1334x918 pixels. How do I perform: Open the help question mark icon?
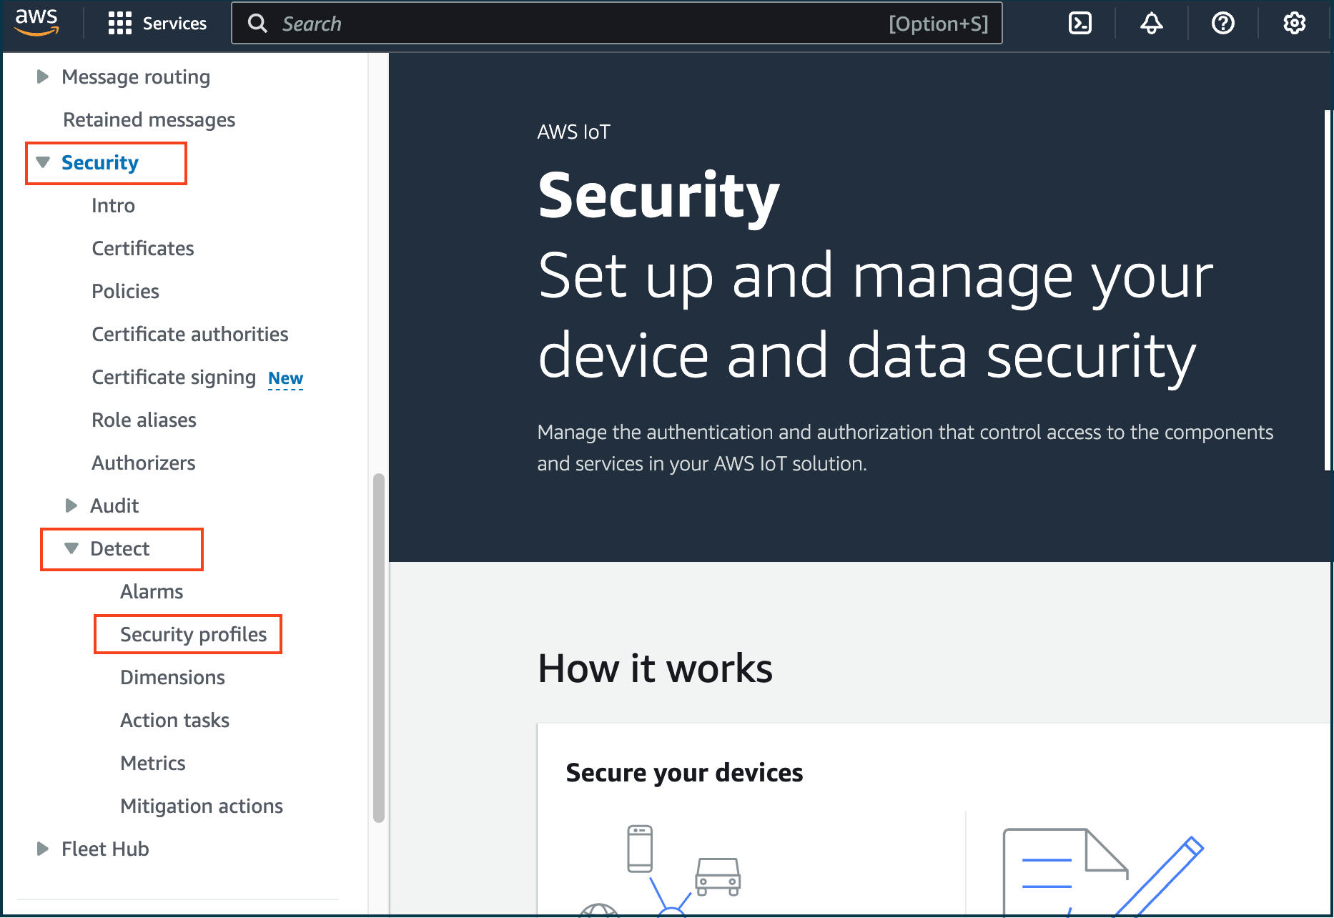[1222, 24]
